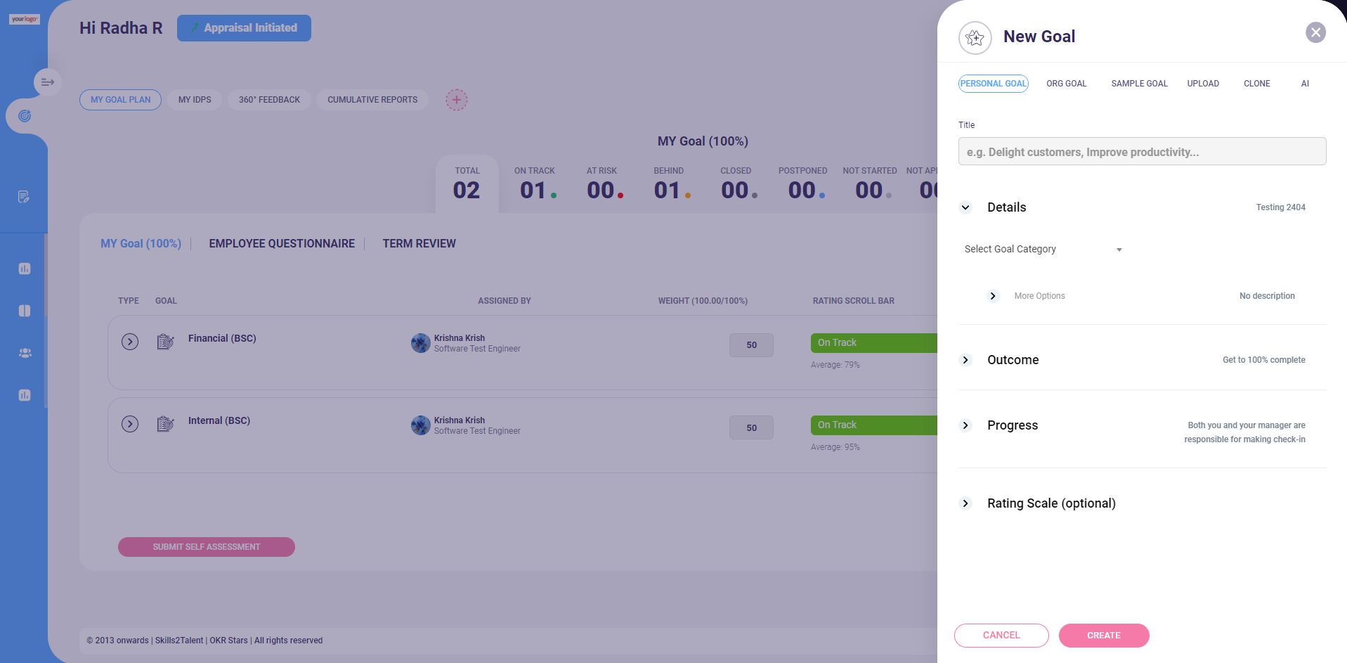Select the Personal Goal tab

[x=994, y=84]
